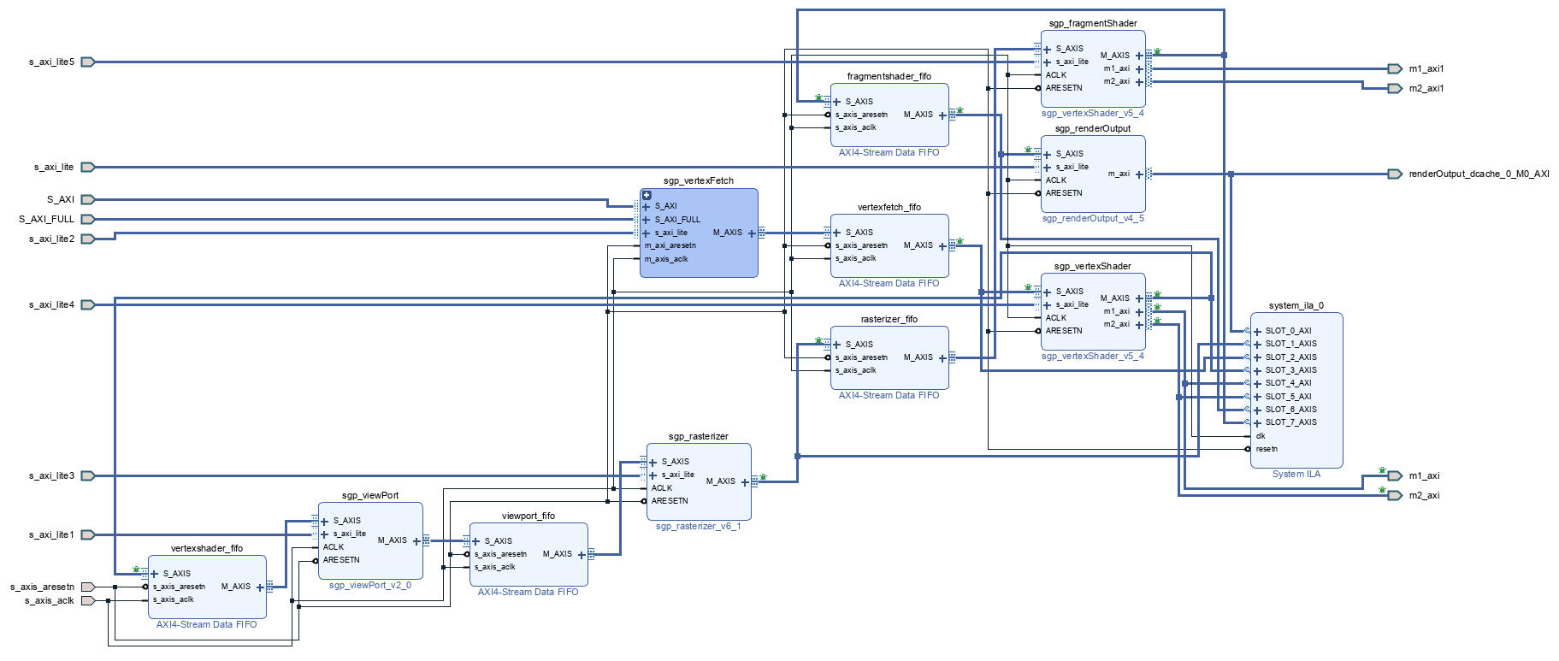
Task: Expand S_AXIS pin on sgp_viewPort
Action: (324, 521)
